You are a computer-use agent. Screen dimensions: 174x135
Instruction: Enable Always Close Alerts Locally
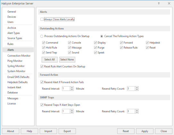(x=42, y=19)
